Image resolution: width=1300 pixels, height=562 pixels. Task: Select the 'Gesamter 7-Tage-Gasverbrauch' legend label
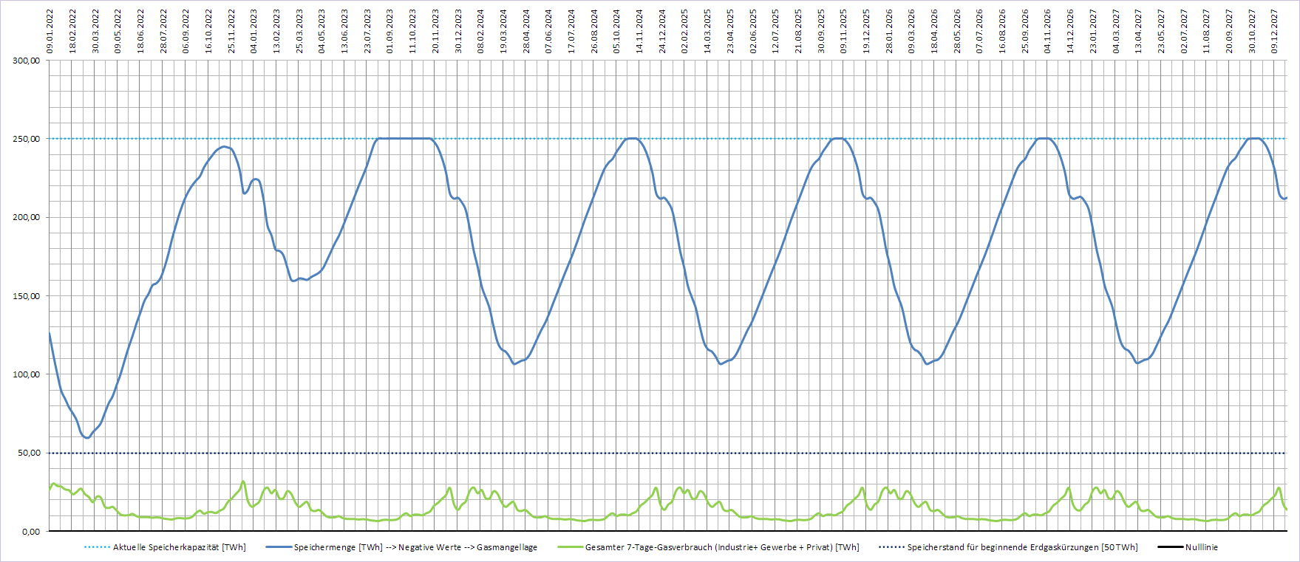(x=721, y=547)
